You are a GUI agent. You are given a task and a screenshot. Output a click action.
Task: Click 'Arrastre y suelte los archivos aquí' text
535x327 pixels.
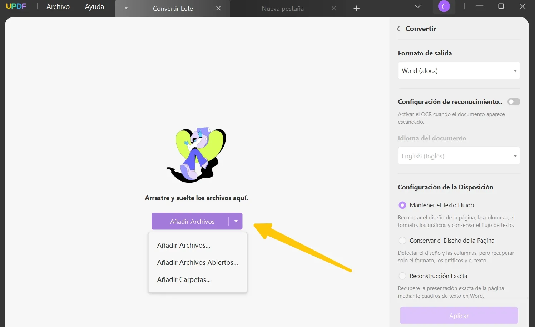(196, 198)
